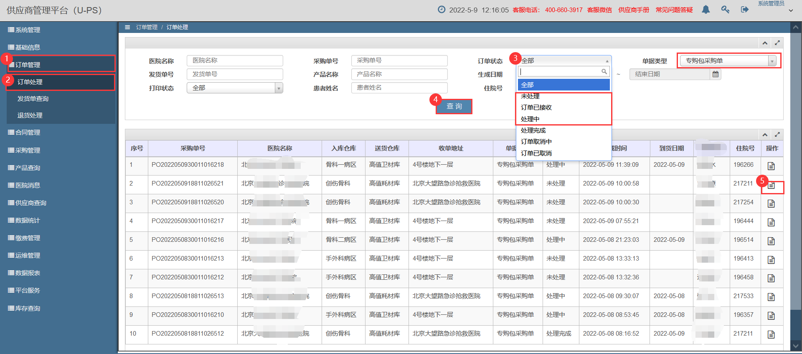Screen dimensions: 802x354
Task: Expand 缴费管理 sidebar menu
Action: 58,238
